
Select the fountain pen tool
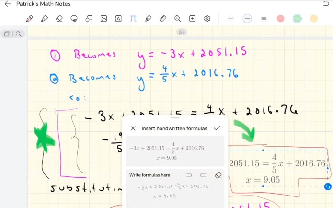pyautogui.click(x=30, y=19)
